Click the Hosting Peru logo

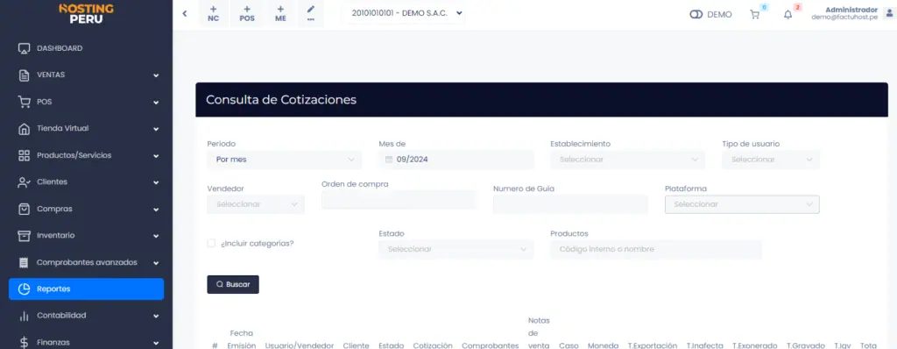pyautogui.click(x=86, y=14)
